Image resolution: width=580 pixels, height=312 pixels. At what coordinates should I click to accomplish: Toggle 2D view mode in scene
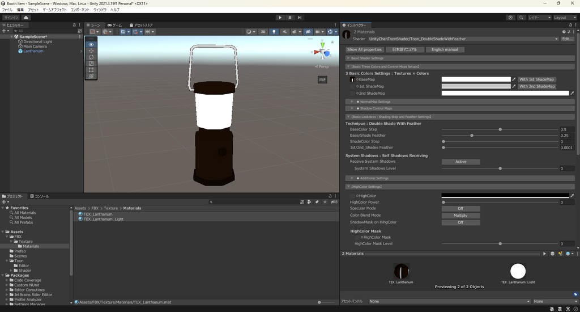(263, 32)
